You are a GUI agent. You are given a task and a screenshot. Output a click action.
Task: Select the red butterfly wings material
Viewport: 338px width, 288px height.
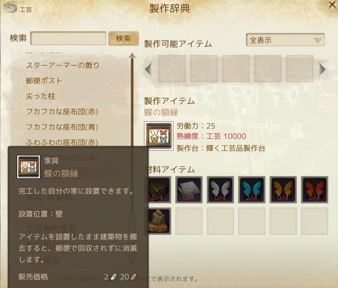point(315,190)
